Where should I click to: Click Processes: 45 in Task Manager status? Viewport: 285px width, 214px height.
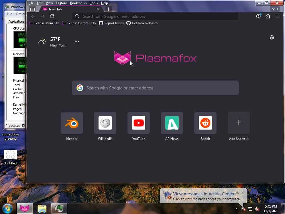(x=15, y=126)
